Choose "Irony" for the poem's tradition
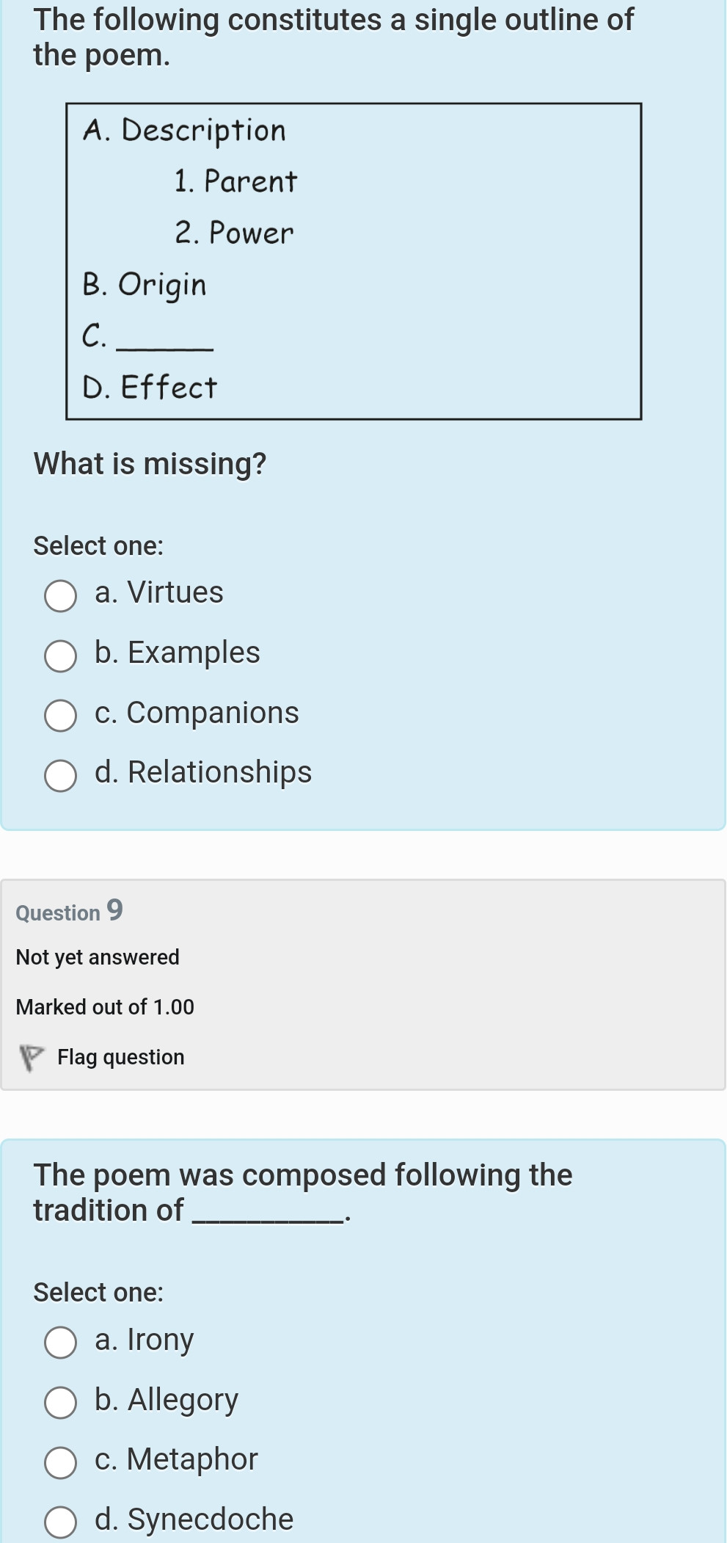This screenshot has width=727, height=1543. pyautogui.click(x=60, y=1342)
